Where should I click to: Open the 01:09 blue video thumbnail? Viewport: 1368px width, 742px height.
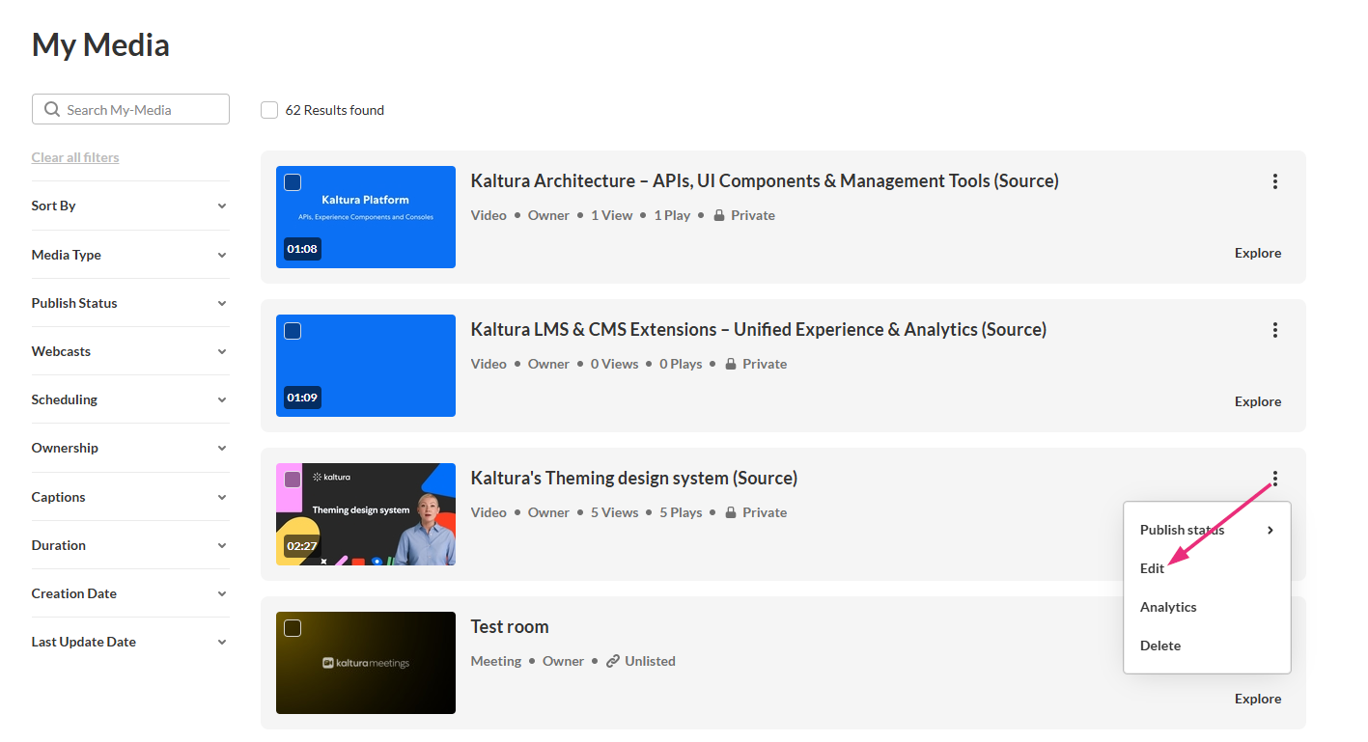tap(366, 366)
